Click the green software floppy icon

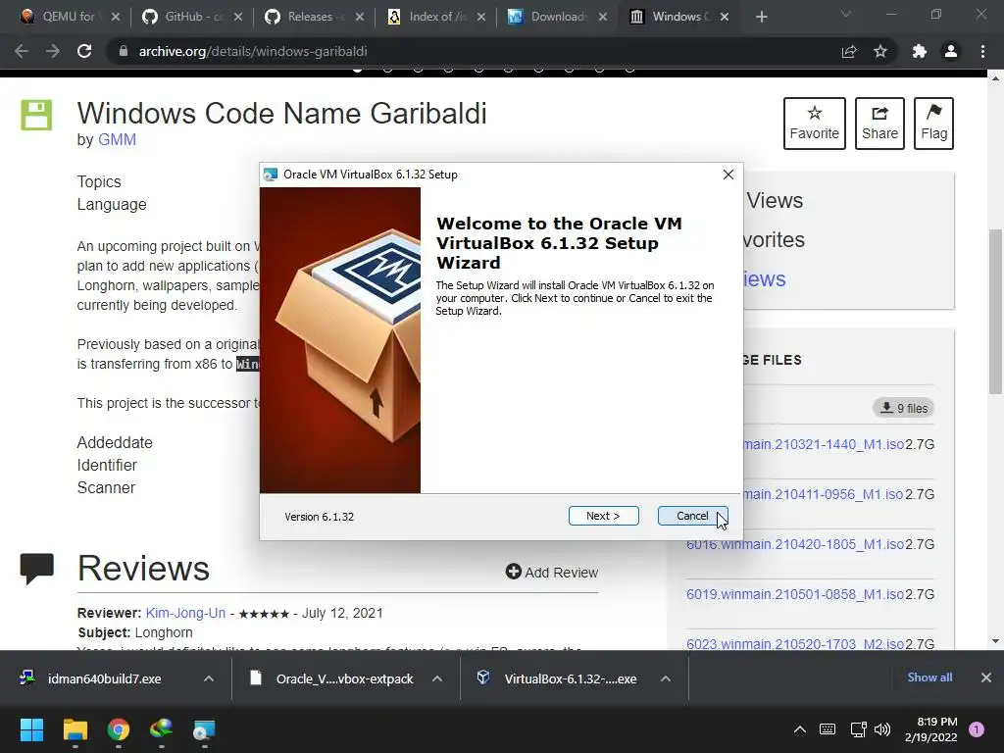36,116
